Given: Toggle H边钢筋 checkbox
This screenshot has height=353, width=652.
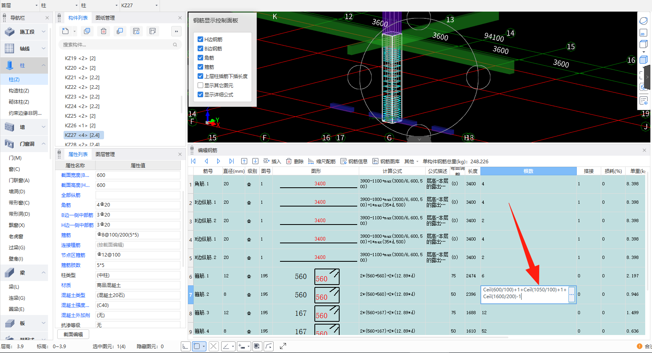Looking at the screenshot, I should (x=200, y=39).
